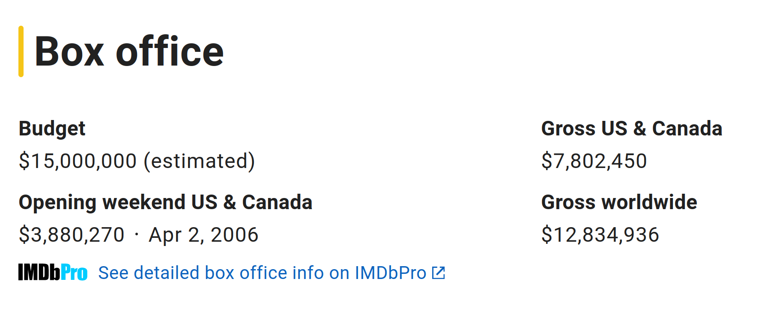
Task: Open detailed box office info on IMDbPro
Action: (x=272, y=273)
